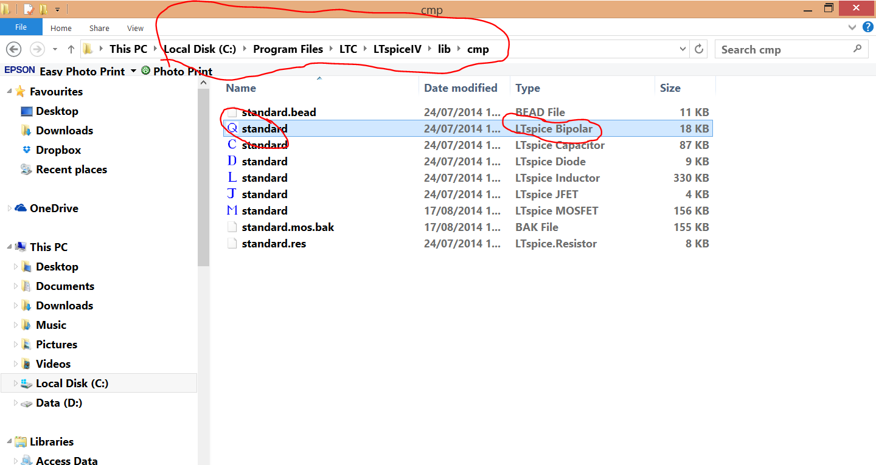Click Program Files breadcrumb
876x465 pixels.
[x=288, y=49]
